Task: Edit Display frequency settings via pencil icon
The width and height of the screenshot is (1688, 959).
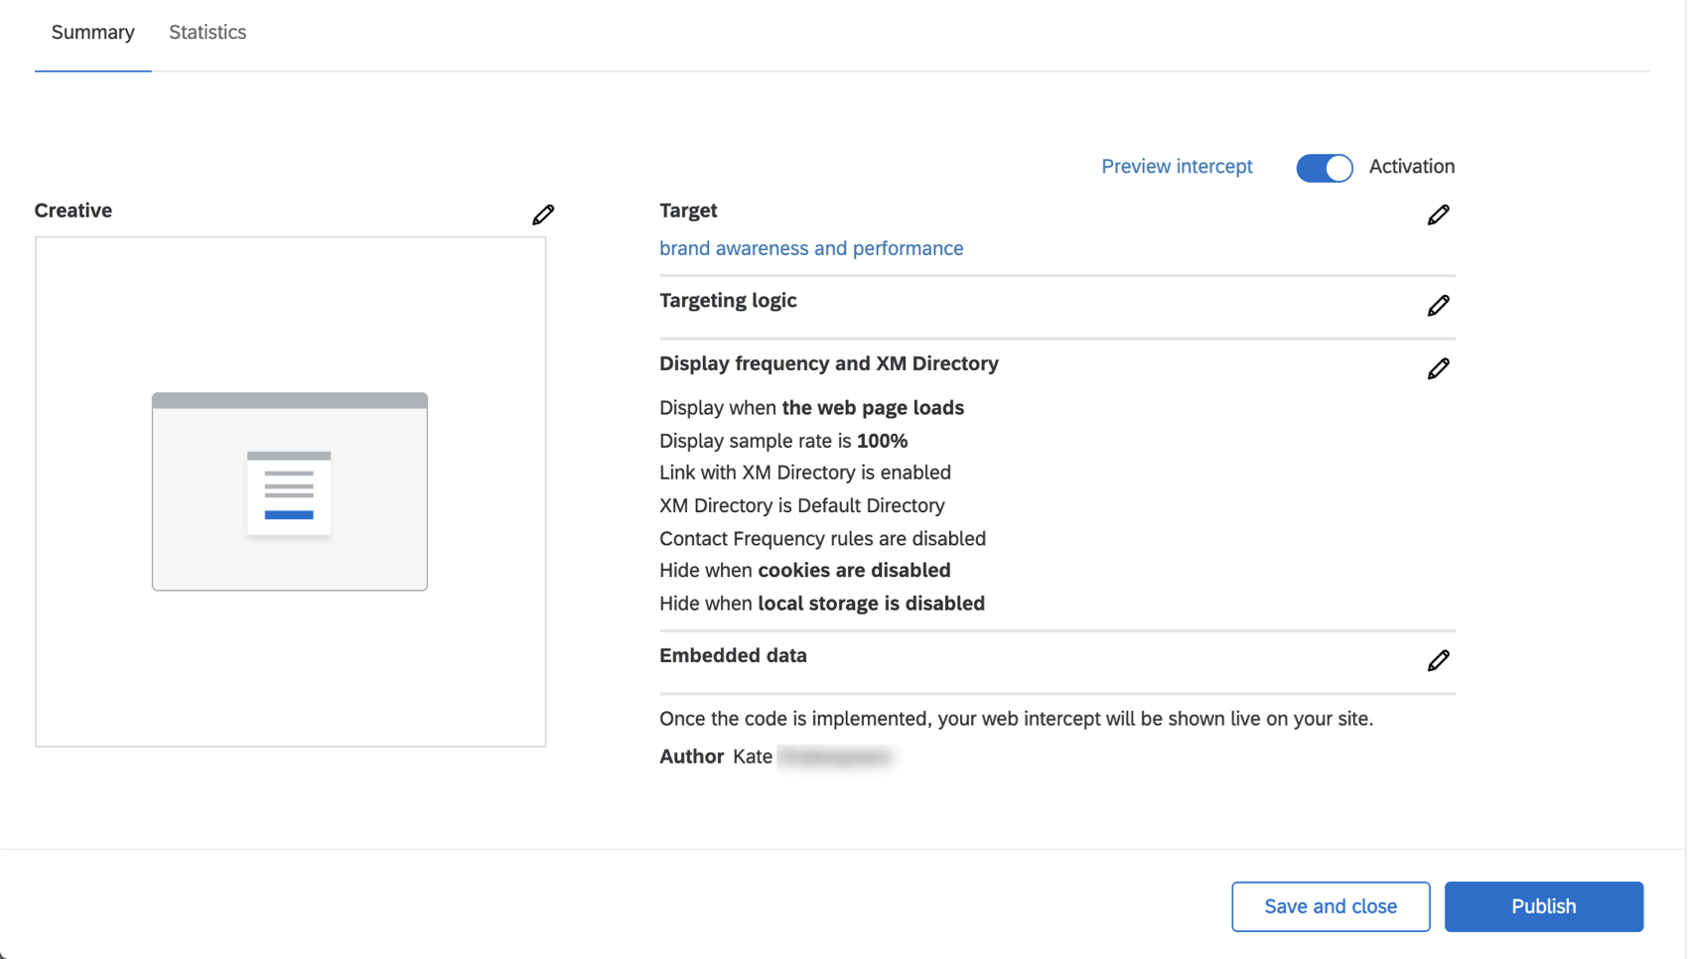Action: [1439, 368]
